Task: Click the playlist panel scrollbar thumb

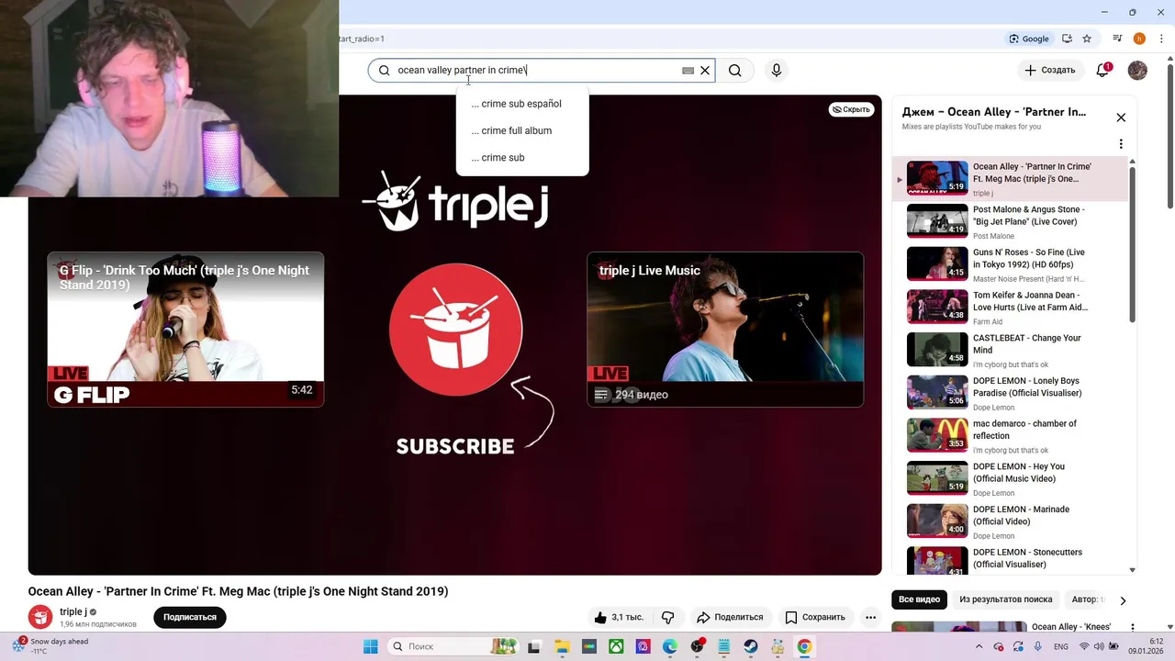Action: [x=1132, y=243]
